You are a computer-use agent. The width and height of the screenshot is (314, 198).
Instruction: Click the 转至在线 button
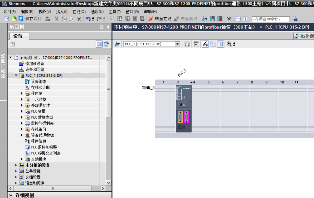coord(160,19)
